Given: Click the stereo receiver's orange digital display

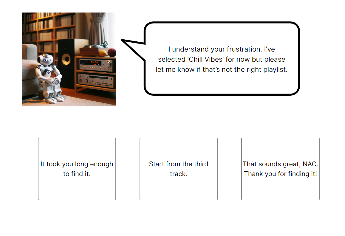Looking at the screenshot, I should click(91, 63).
